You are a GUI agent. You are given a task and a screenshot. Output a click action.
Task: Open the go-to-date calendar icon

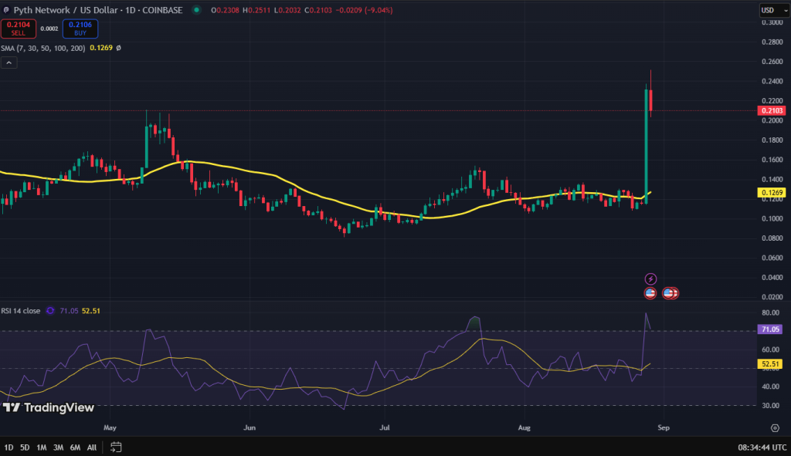pos(116,447)
